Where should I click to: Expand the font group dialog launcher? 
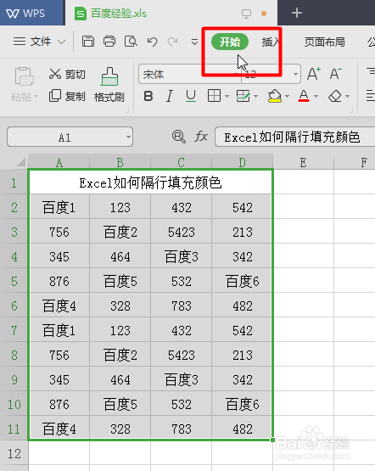[x=351, y=111]
